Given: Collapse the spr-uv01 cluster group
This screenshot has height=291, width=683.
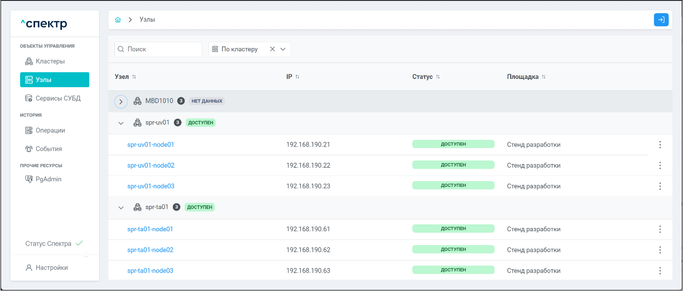Looking at the screenshot, I should (x=121, y=123).
